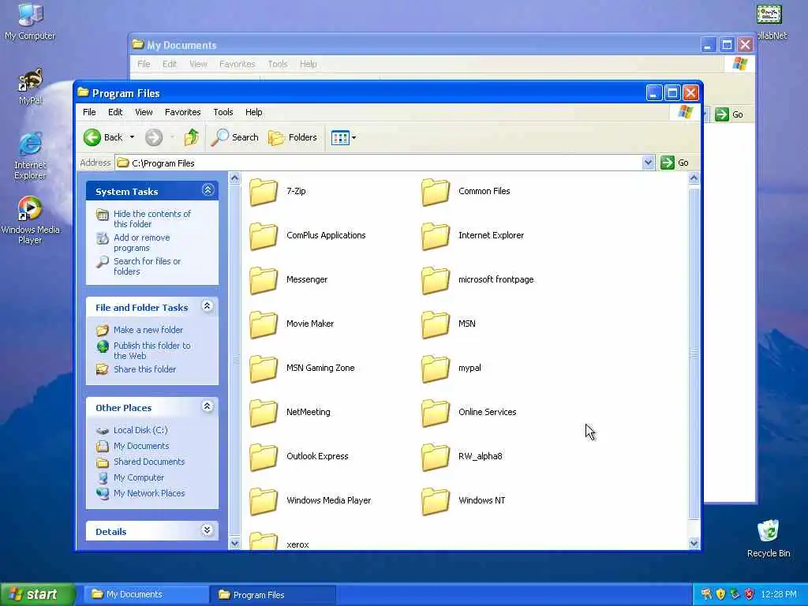Click Hide the contents of this folder
Screen dimensions: 808x606
152,219
